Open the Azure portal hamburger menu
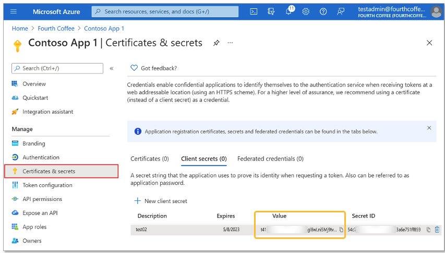445x253 pixels. (x=14, y=11)
